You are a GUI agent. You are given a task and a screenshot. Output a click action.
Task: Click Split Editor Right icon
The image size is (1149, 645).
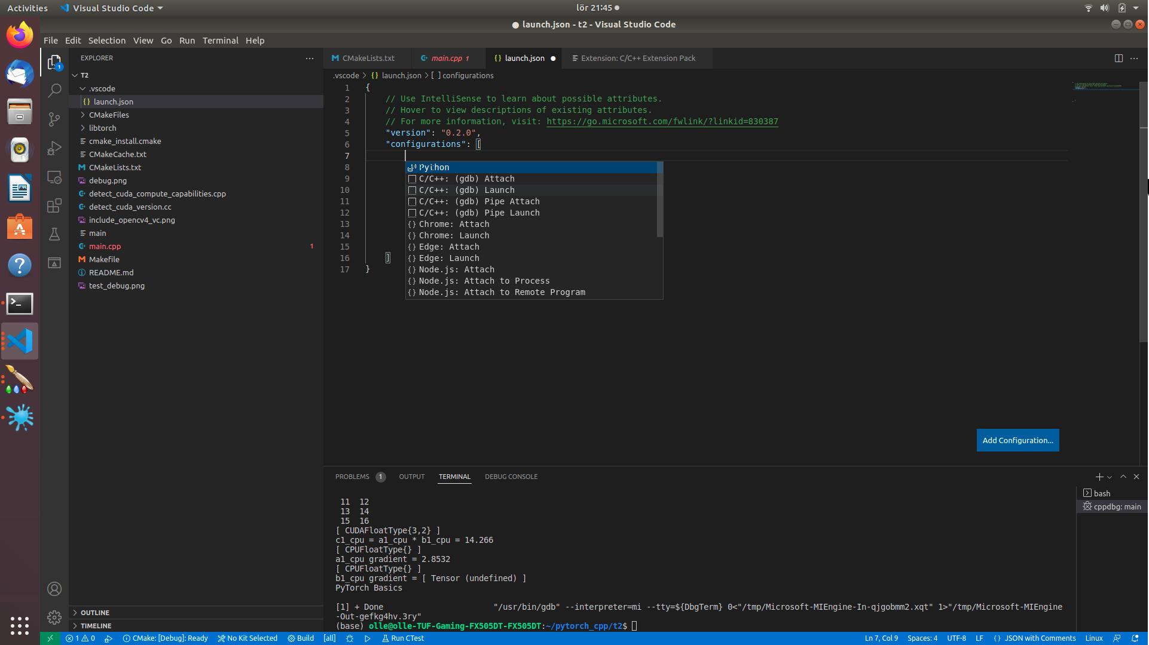1118,58
